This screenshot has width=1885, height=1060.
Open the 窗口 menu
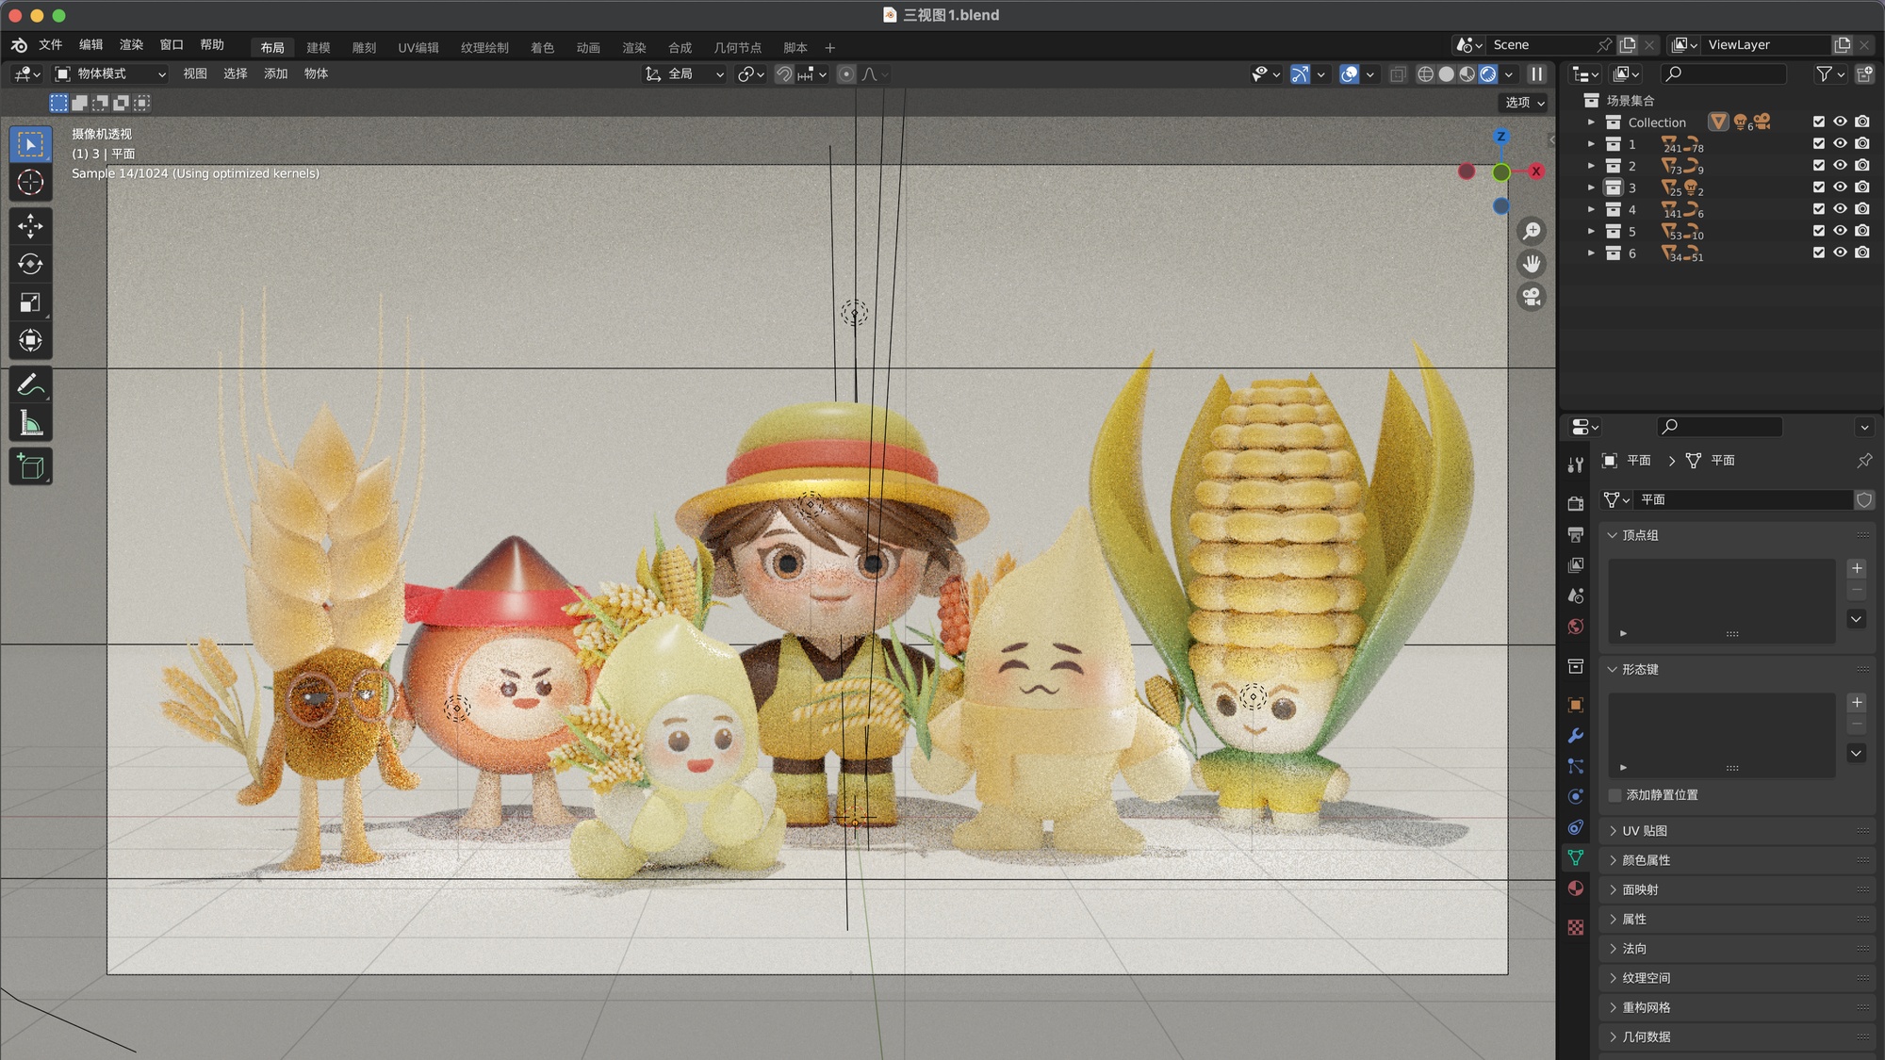pos(172,45)
